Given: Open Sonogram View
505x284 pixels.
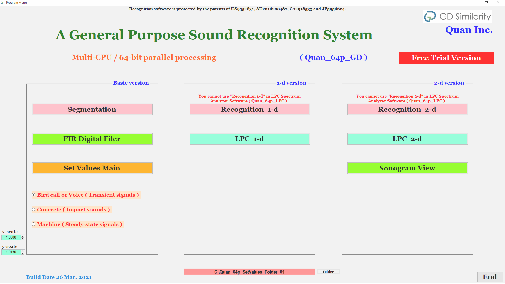Looking at the screenshot, I should [407, 168].
